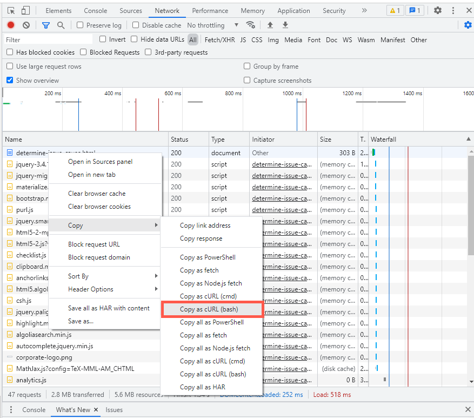Click the All request-type filter button
The image size is (474, 418).
tap(193, 39)
